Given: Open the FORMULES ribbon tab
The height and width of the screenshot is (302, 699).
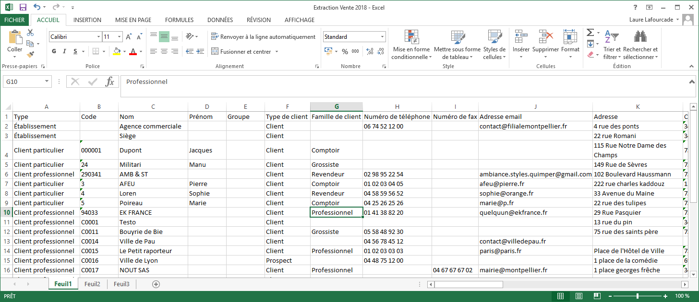Looking at the screenshot, I should click(179, 20).
